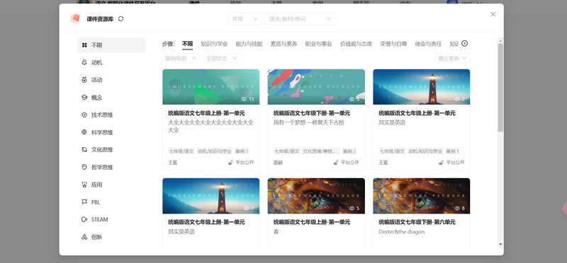Select the STEAM icon in sidebar

pyautogui.click(x=84, y=219)
